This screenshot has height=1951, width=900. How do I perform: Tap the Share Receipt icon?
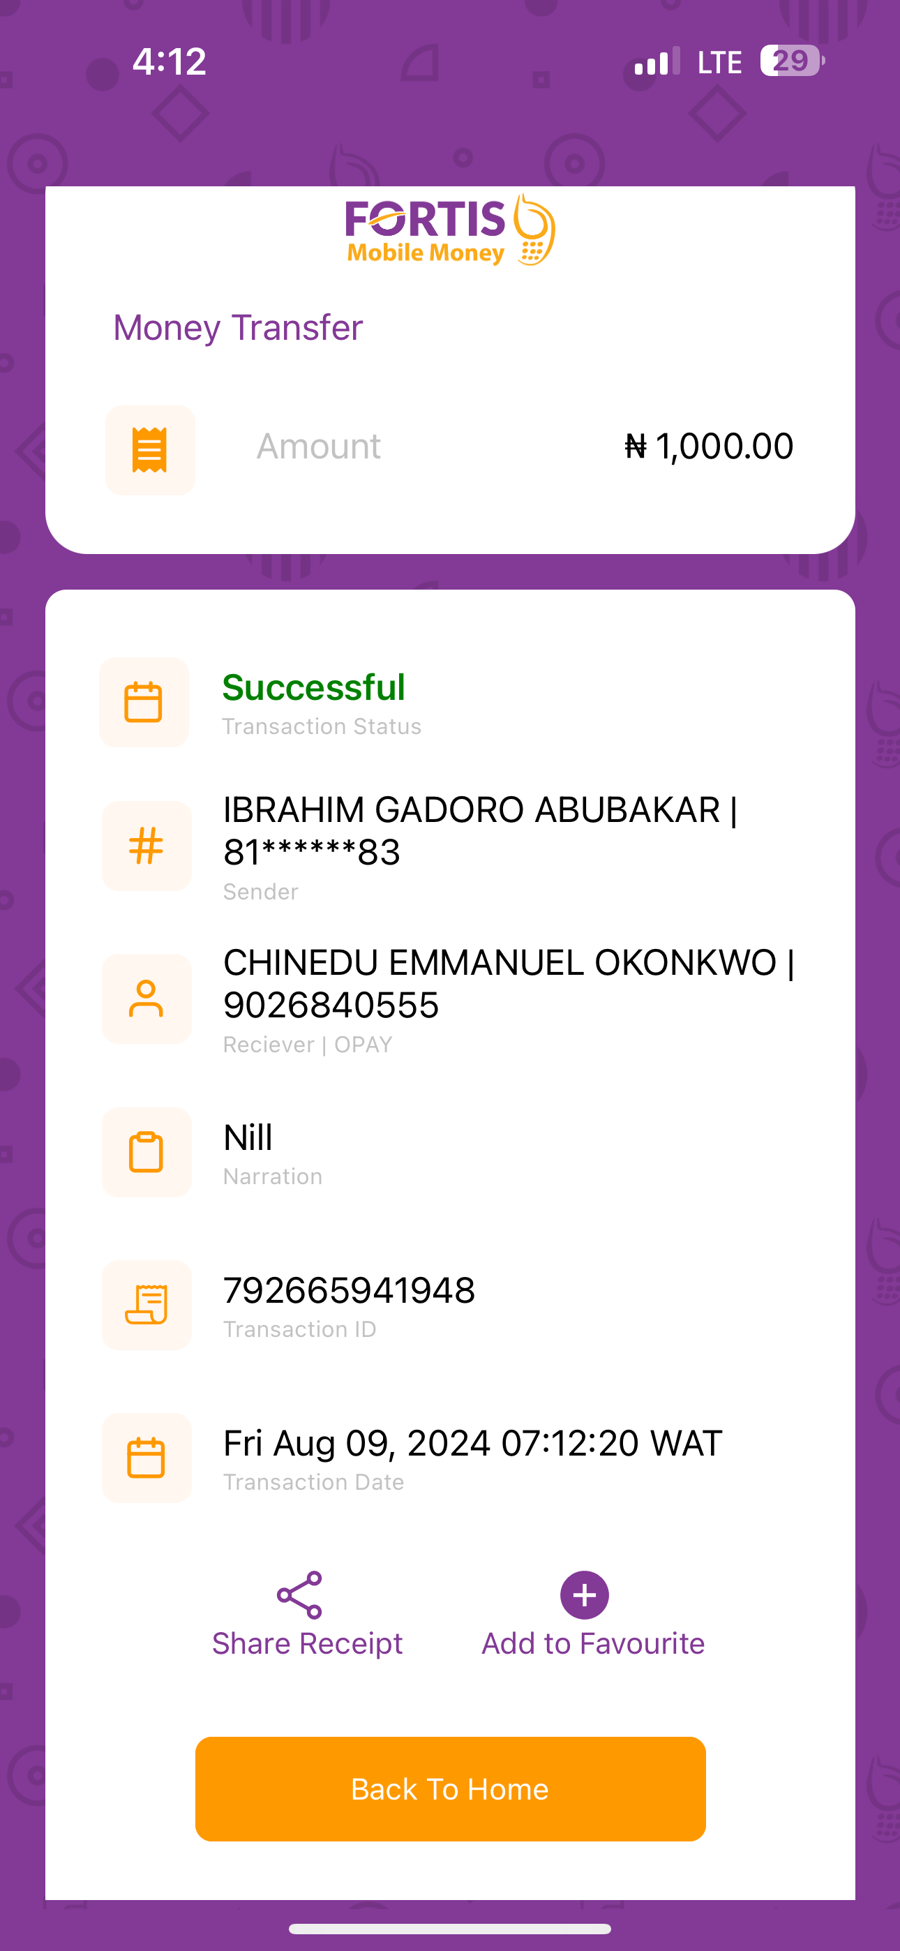tap(299, 1594)
